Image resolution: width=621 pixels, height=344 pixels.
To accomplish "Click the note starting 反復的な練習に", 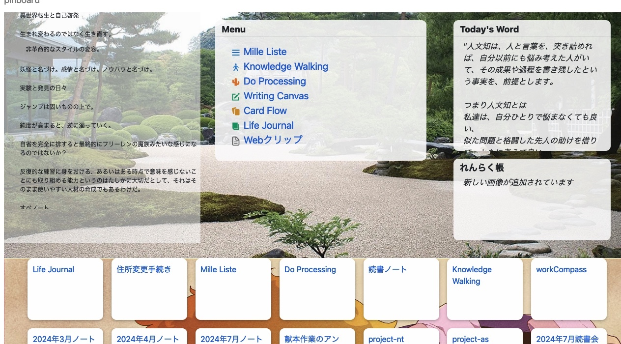I will [x=108, y=180].
